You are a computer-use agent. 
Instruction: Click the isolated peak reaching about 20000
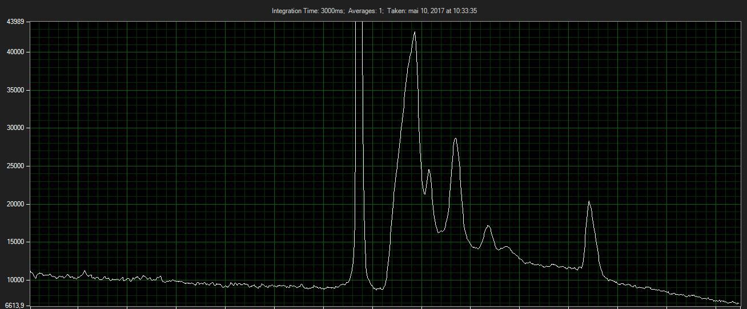pyautogui.click(x=589, y=202)
